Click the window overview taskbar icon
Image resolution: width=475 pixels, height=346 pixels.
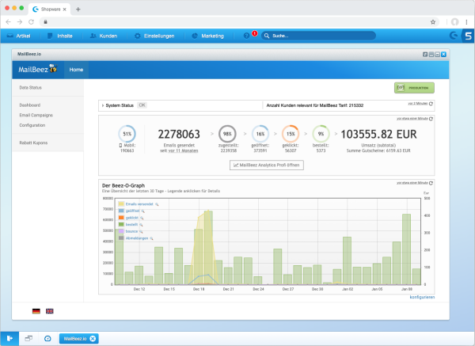pyautogui.click(x=28, y=338)
